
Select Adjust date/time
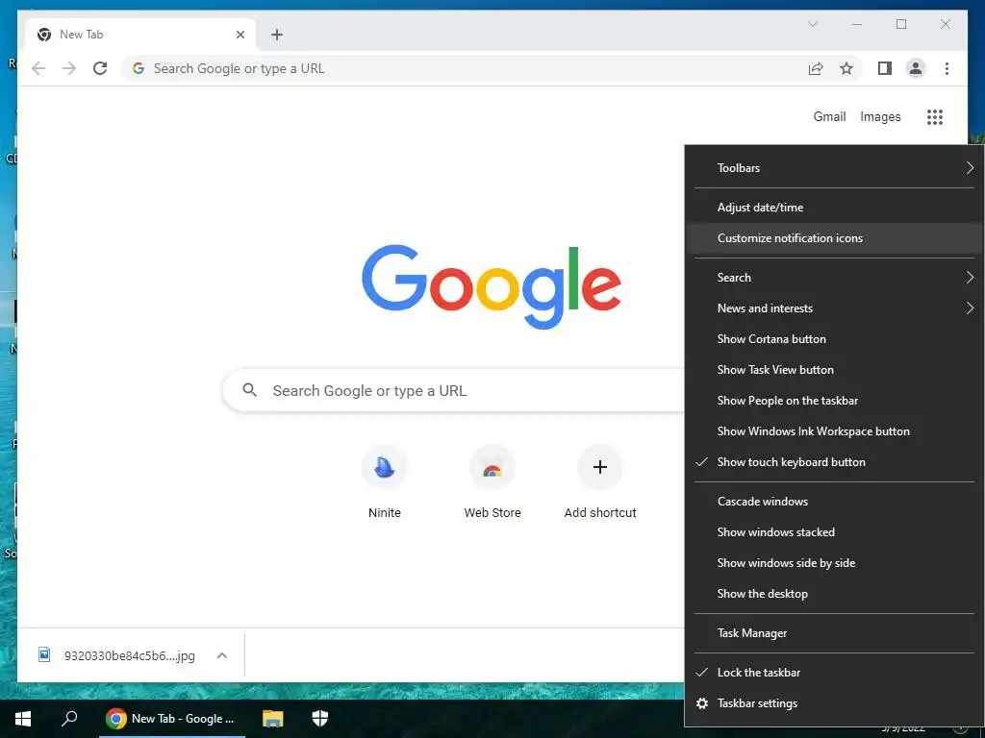pyautogui.click(x=834, y=208)
